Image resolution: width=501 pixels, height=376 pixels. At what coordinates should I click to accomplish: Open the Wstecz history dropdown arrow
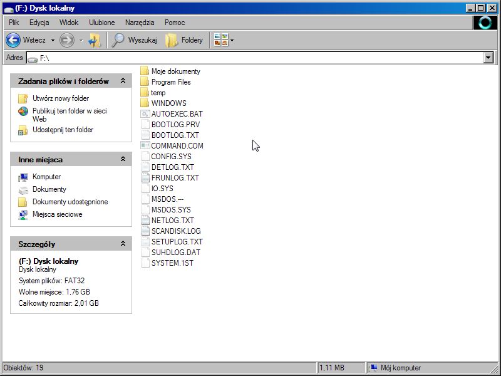[53, 40]
